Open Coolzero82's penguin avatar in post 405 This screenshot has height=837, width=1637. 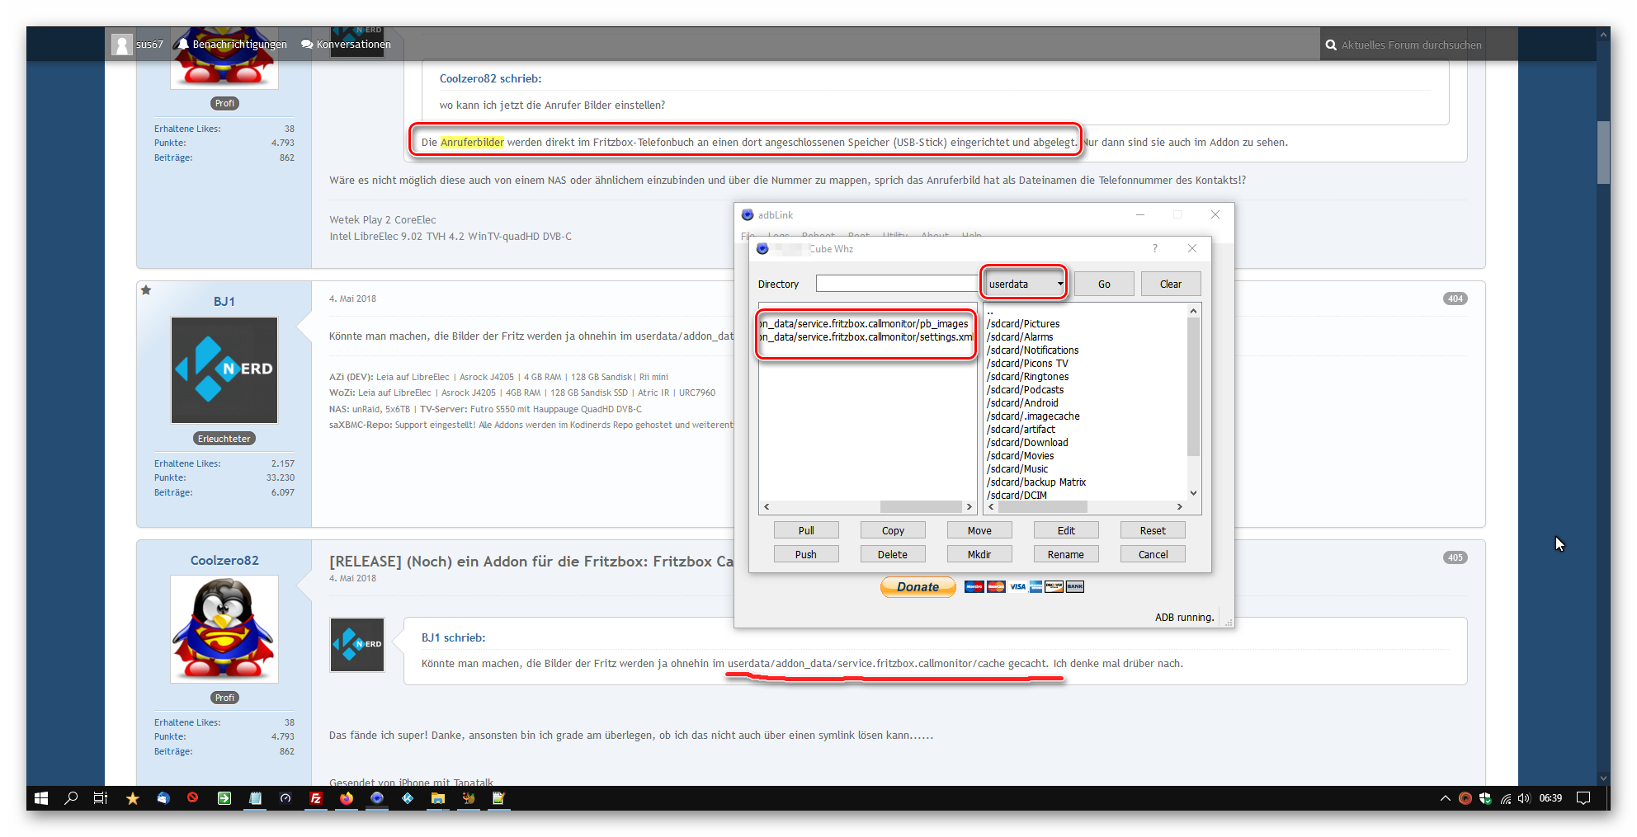click(x=224, y=629)
